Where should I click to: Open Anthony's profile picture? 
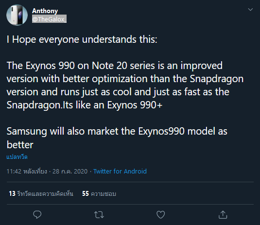tap(17, 15)
